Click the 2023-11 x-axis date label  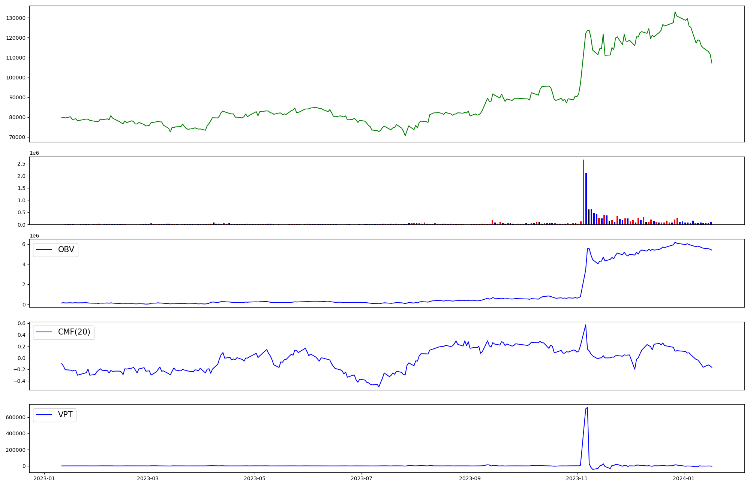coord(577,478)
